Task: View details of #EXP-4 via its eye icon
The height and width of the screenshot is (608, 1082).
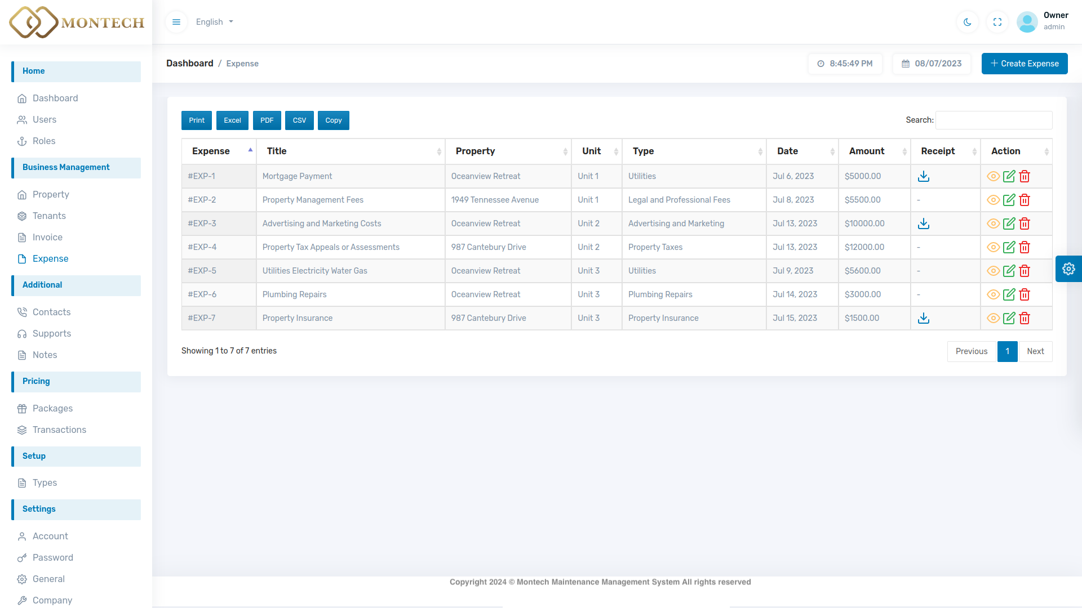Action: 993,247
